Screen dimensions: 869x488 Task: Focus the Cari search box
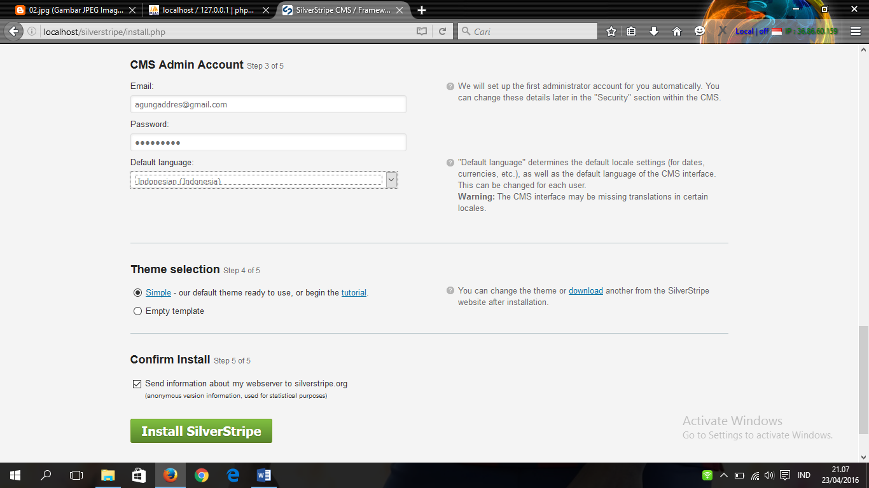[x=528, y=31]
